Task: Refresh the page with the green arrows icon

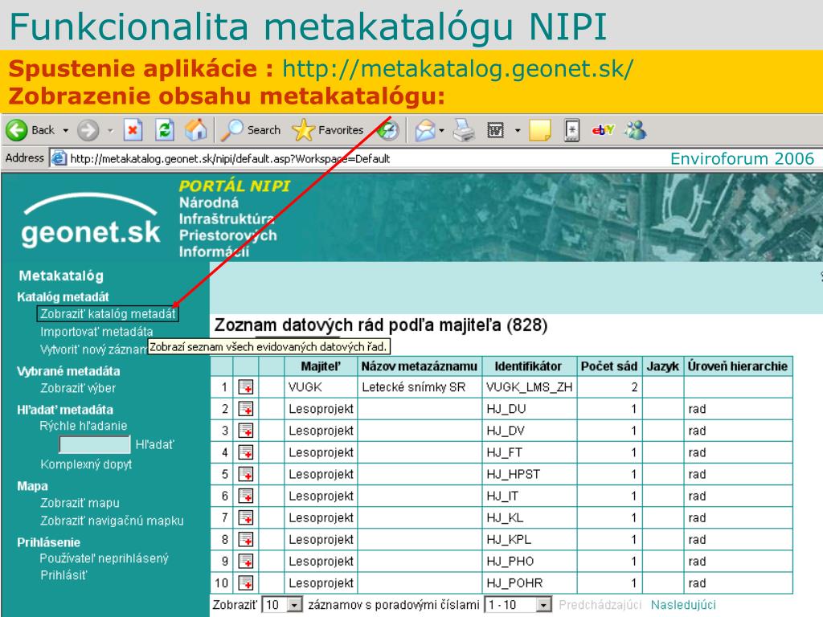Action: (x=164, y=130)
